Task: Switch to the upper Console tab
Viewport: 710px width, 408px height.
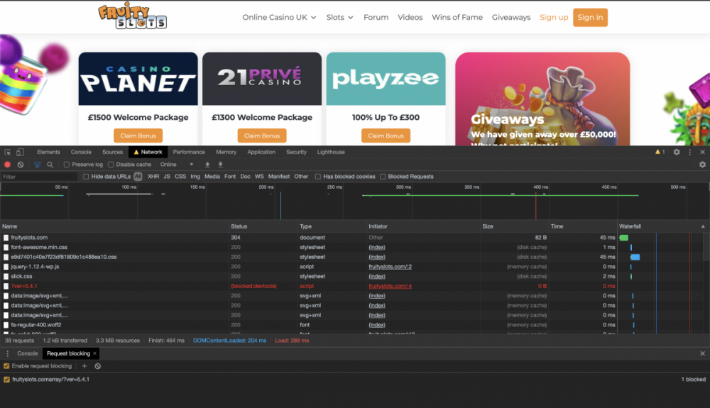Action: pyautogui.click(x=81, y=153)
